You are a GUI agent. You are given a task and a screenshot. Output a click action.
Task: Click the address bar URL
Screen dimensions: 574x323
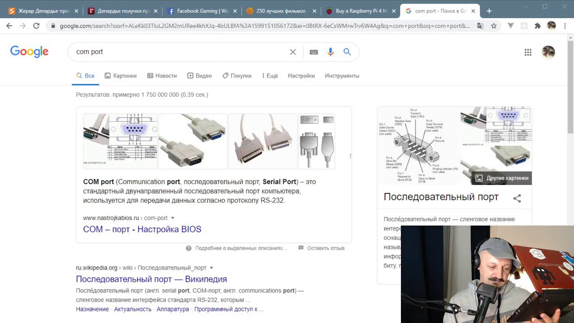tap(265, 26)
